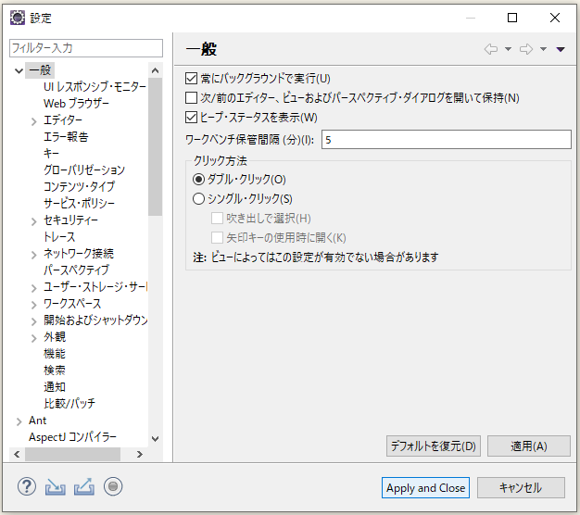The image size is (580, 515).
Task: Expand the セキュリティー tree node
Action: 34,221
